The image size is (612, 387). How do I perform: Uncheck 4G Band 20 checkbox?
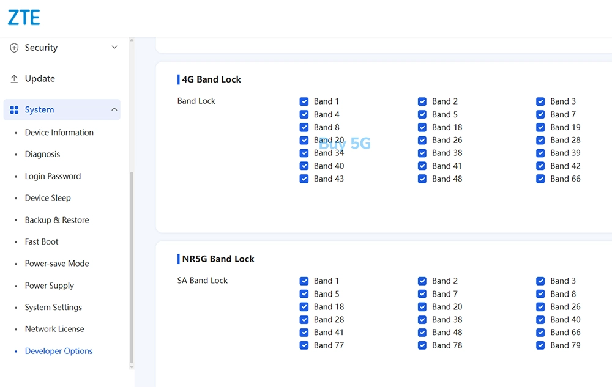(x=304, y=140)
